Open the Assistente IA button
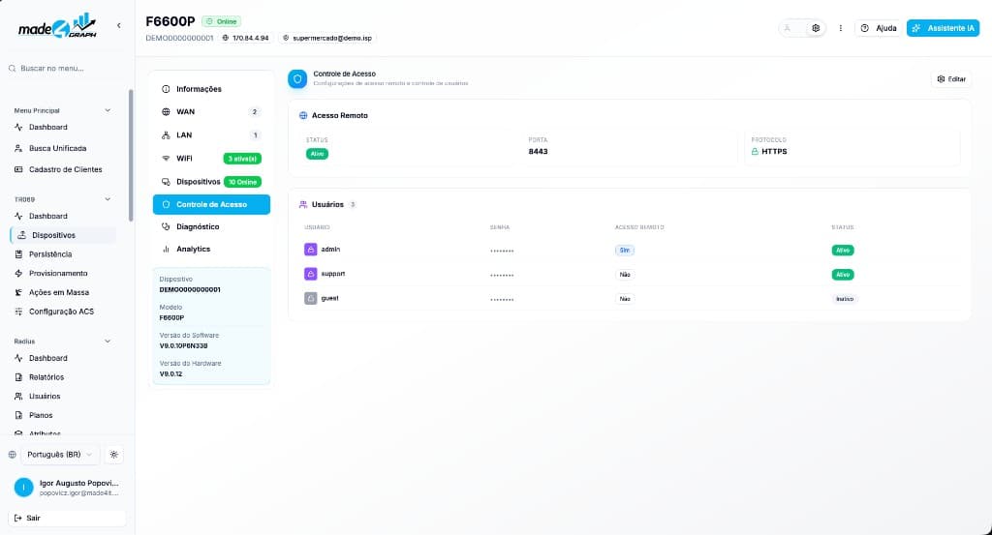 943,28
